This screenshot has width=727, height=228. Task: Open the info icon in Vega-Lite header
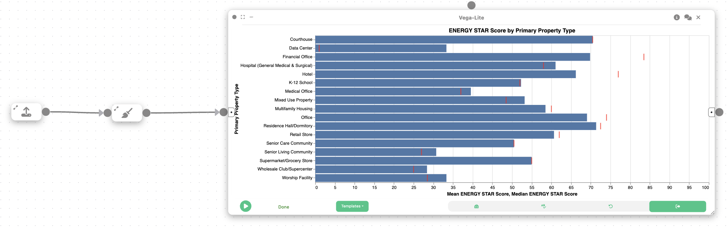click(677, 17)
